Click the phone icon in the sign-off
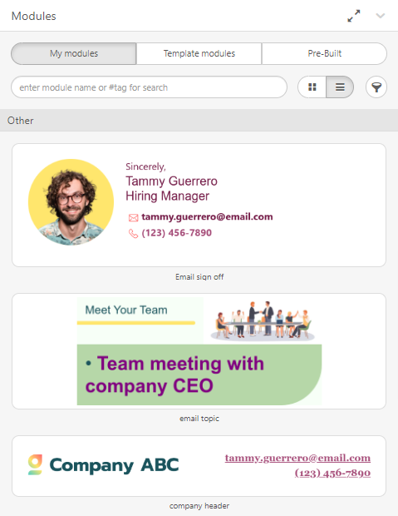Screen dimensions: 398x516 [133, 233]
